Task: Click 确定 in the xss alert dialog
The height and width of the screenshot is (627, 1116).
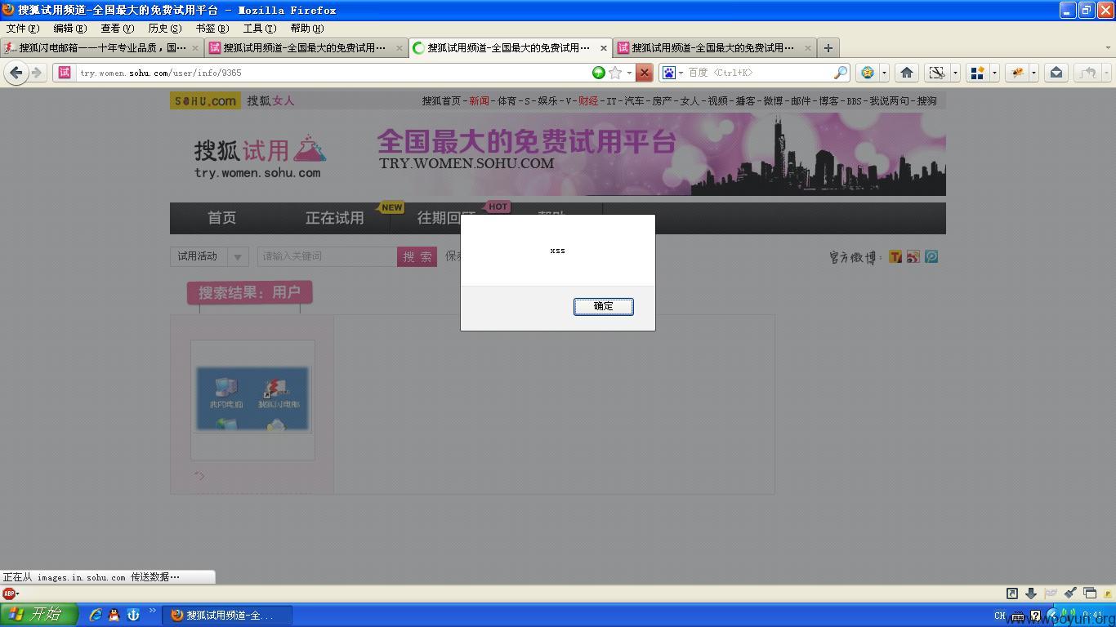Action: click(603, 306)
